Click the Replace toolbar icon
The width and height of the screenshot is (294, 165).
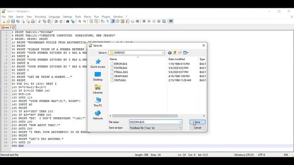pyautogui.click(x=73, y=22)
